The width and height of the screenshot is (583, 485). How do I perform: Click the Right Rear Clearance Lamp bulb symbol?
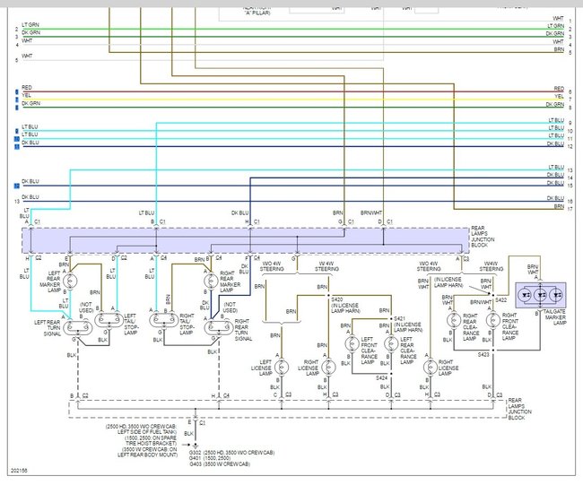point(453,320)
